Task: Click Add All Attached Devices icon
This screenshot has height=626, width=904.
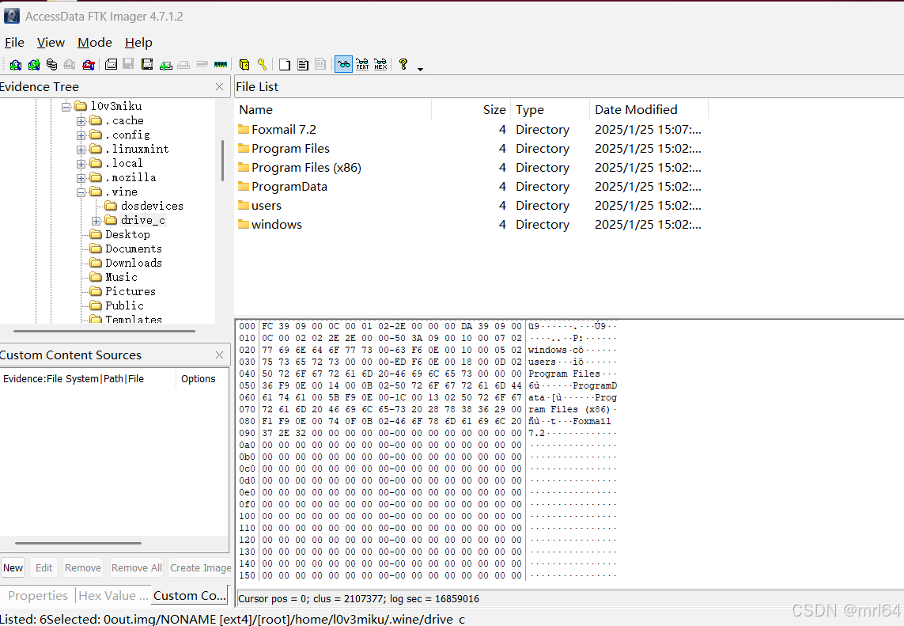Action: tap(34, 65)
